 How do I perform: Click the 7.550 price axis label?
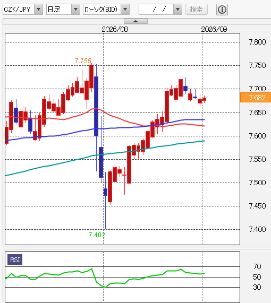pyautogui.click(x=257, y=159)
